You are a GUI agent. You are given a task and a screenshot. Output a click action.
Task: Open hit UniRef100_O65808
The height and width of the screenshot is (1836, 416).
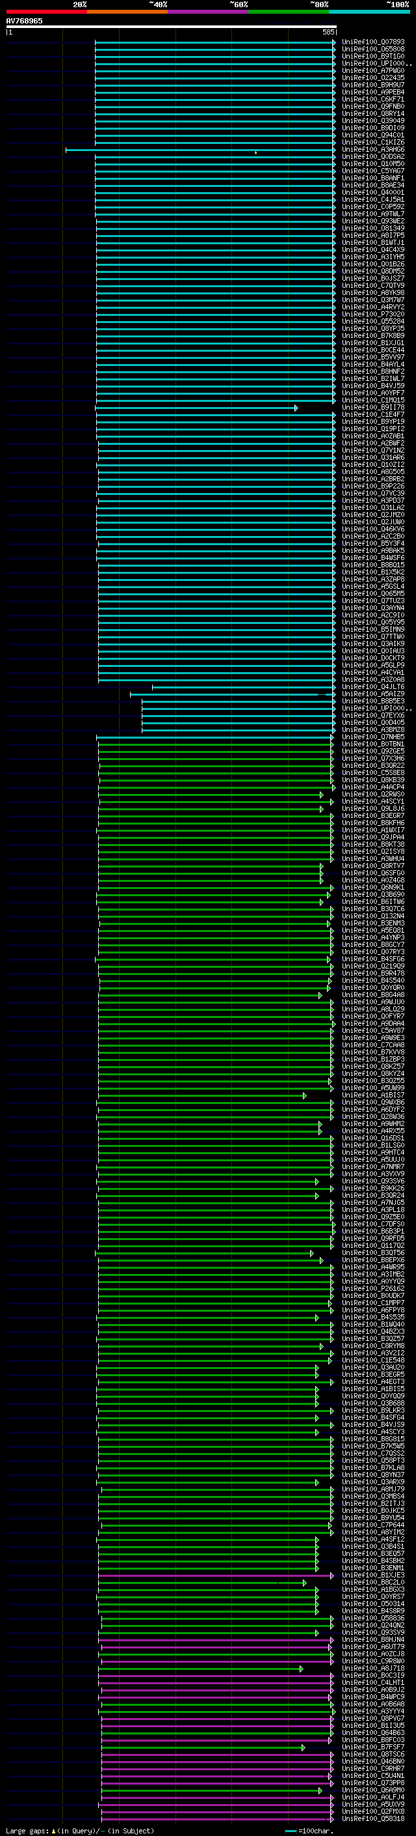pos(373,49)
